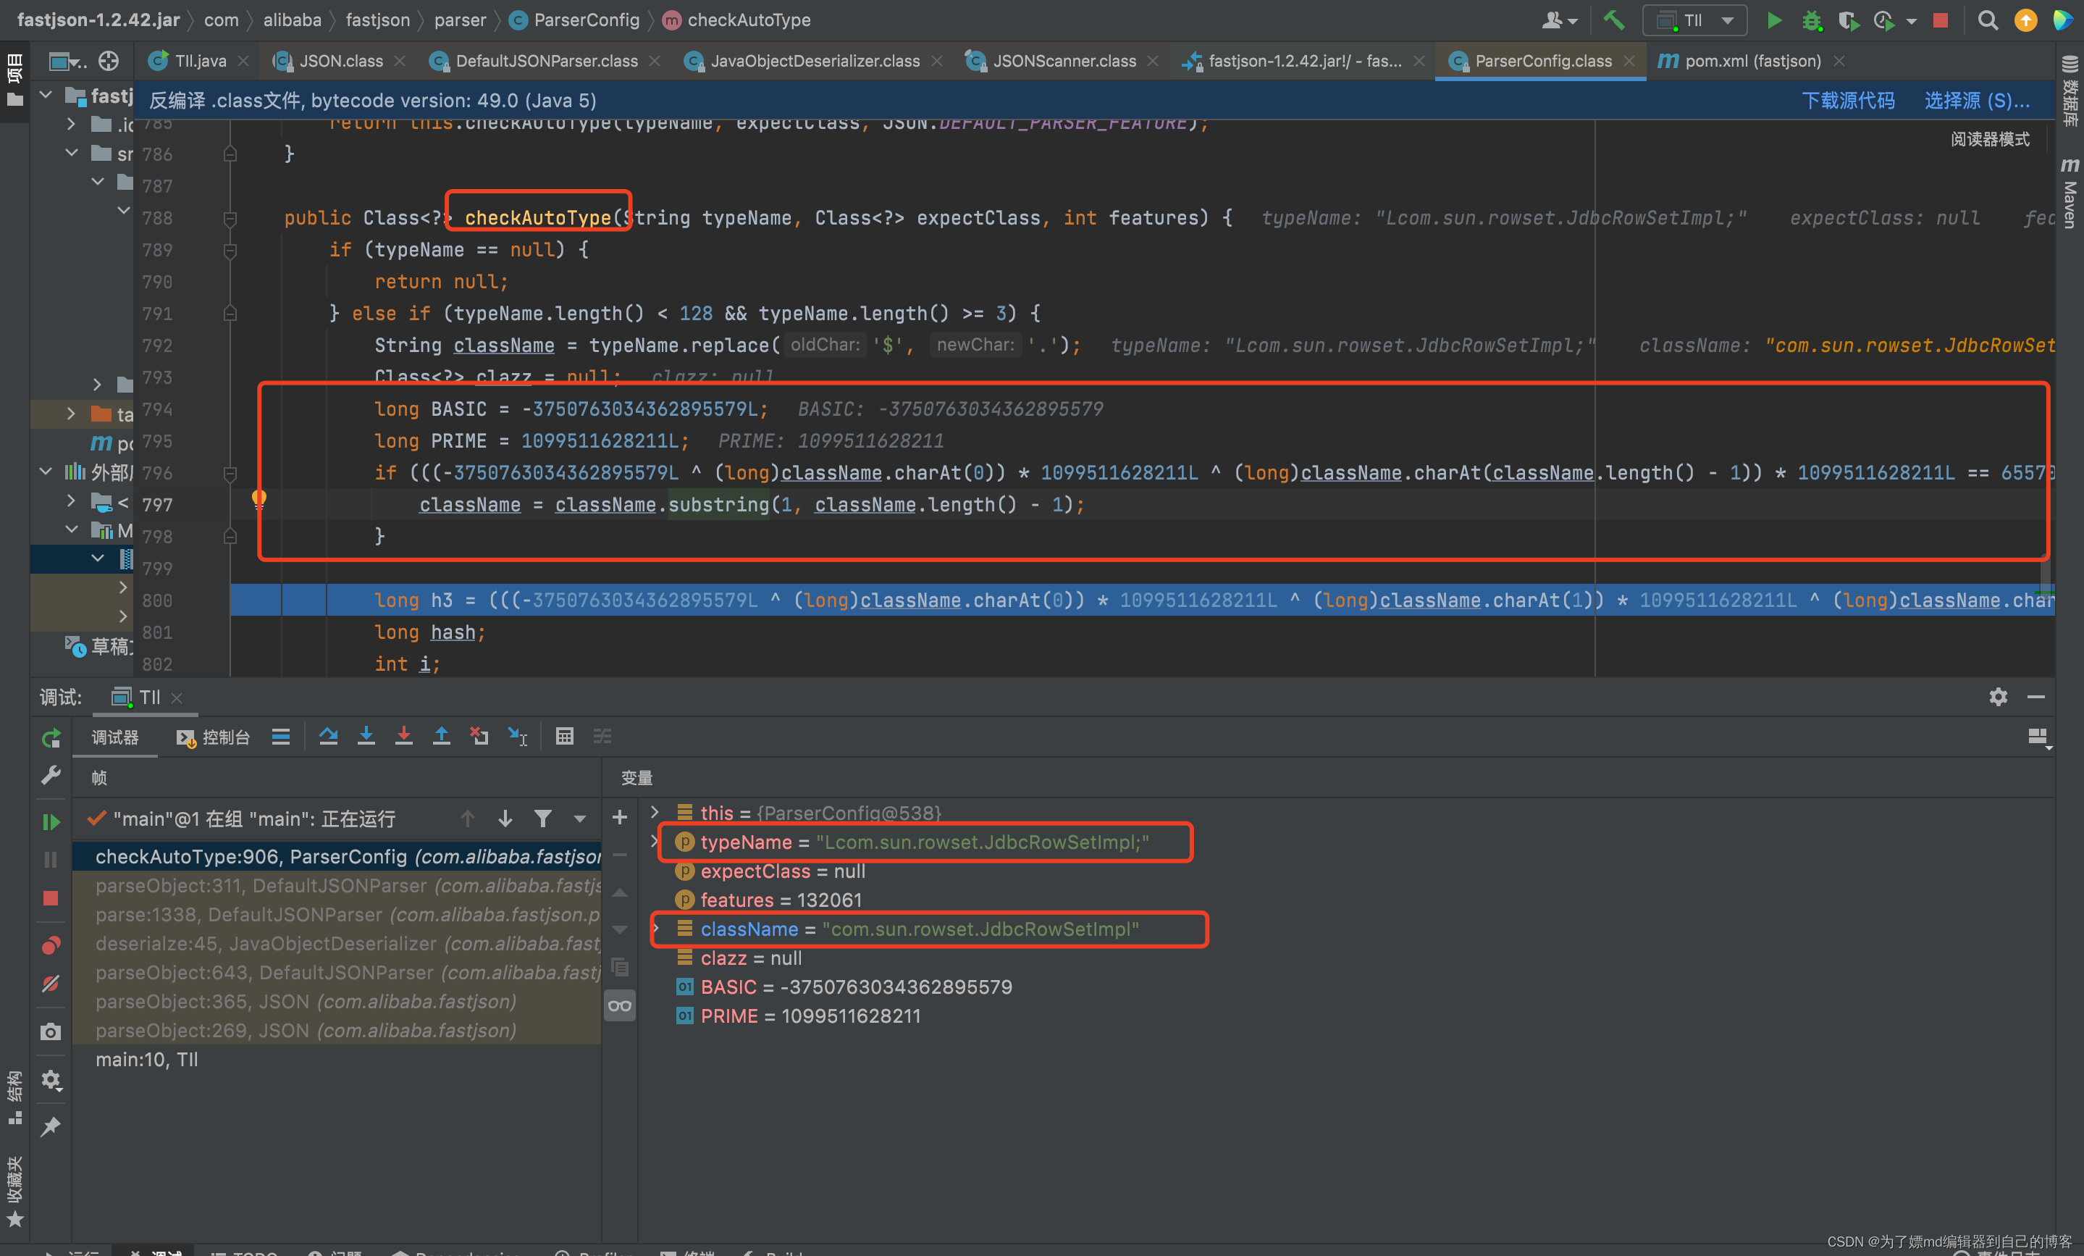The height and width of the screenshot is (1256, 2084).
Task: Click 下载源代码 download sources link
Action: [x=1848, y=101]
